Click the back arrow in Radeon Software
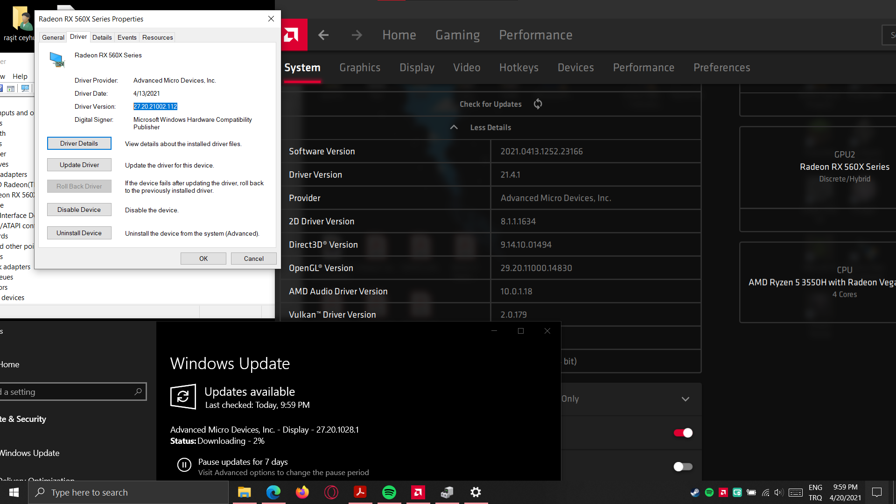Viewport: 896px width, 504px height. 323,35
